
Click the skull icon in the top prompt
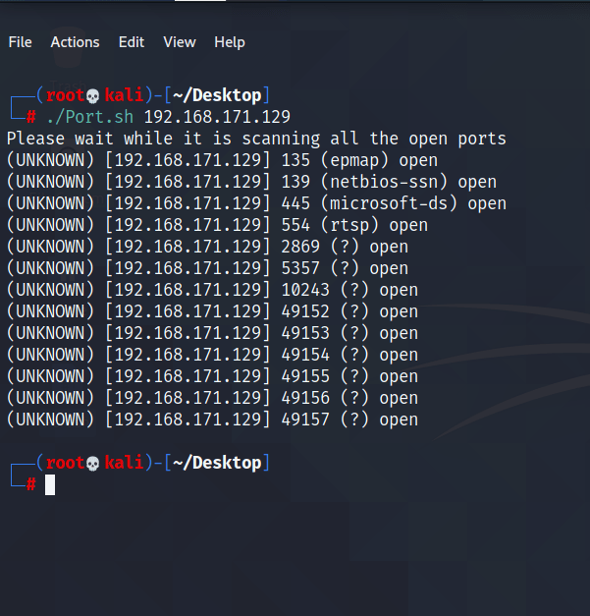coord(92,96)
